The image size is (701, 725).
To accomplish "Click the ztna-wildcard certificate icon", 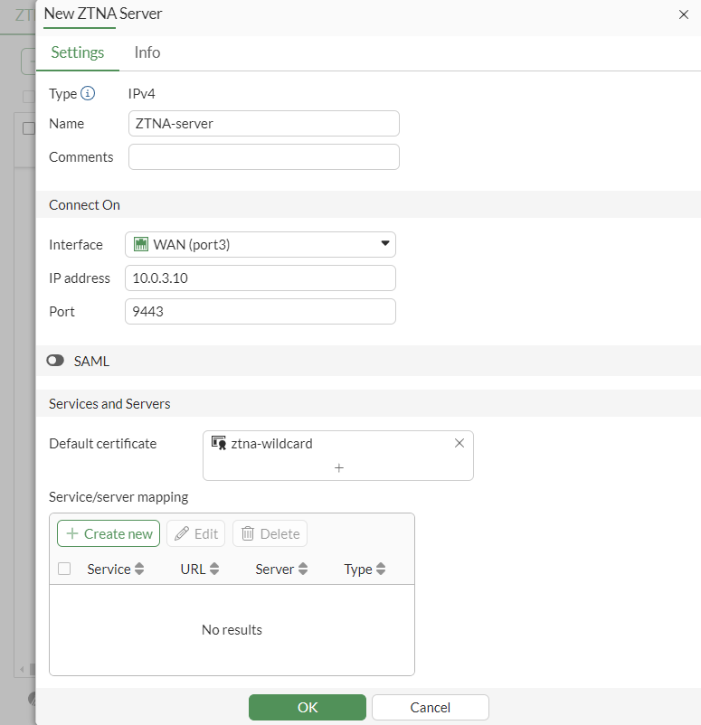I will (218, 443).
